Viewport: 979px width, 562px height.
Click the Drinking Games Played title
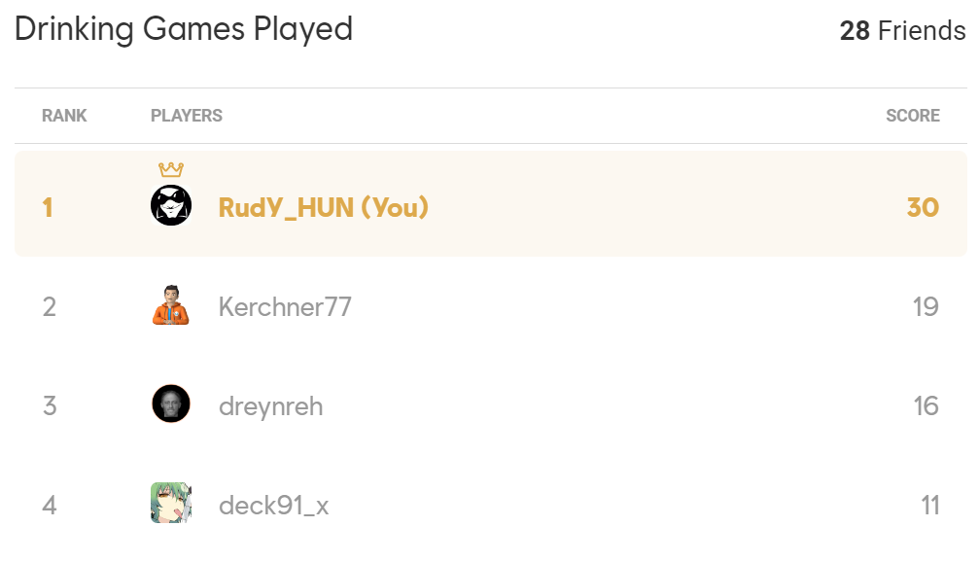pos(184,30)
